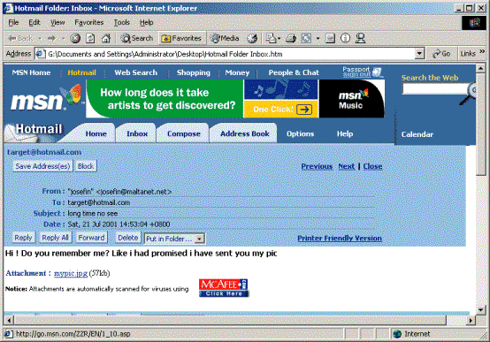The image size is (490, 342).
Task: Open the Search toolbar button
Action: (x=137, y=38)
